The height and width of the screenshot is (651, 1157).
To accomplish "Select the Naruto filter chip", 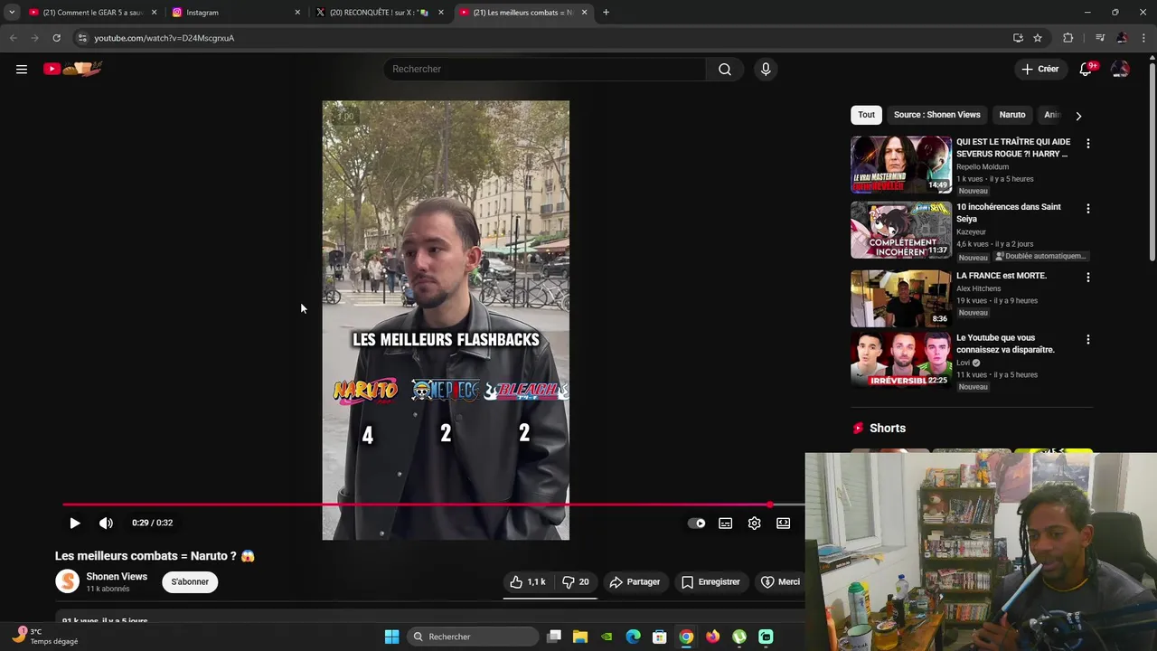I will coord(1012,115).
